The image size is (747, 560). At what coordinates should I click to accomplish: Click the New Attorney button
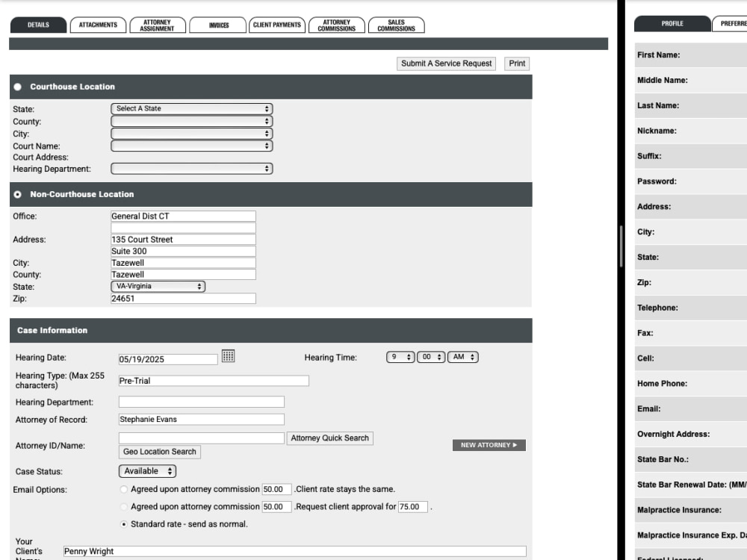point(489,445)
